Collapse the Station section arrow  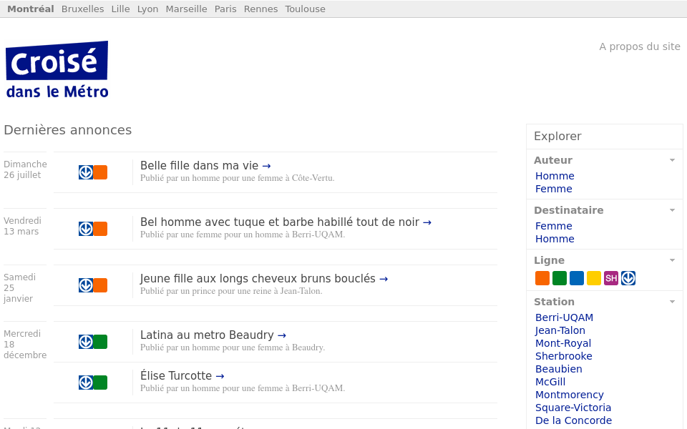point(672,302)
